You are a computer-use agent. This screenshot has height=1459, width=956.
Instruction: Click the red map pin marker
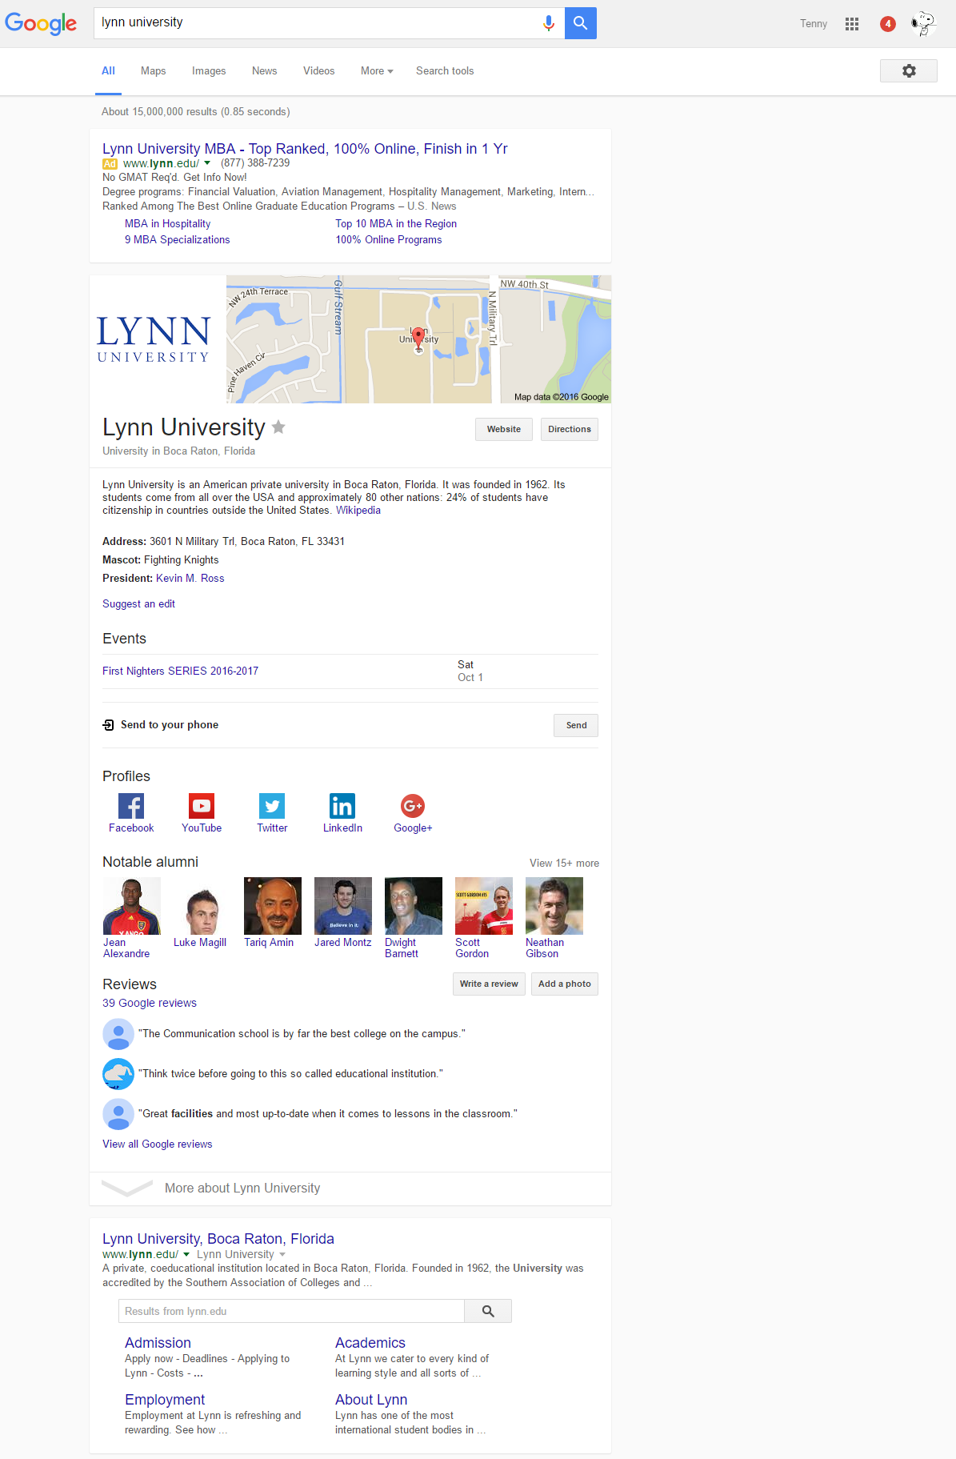[x=418, y=338]
